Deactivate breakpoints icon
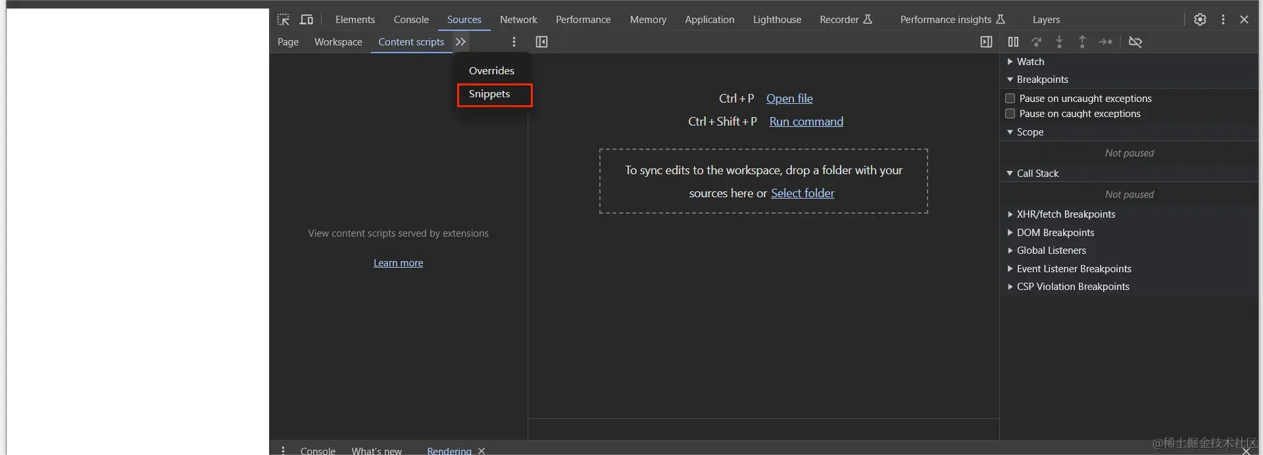This screenshot has height=455, width=1263. click(x=1135, y=42)
